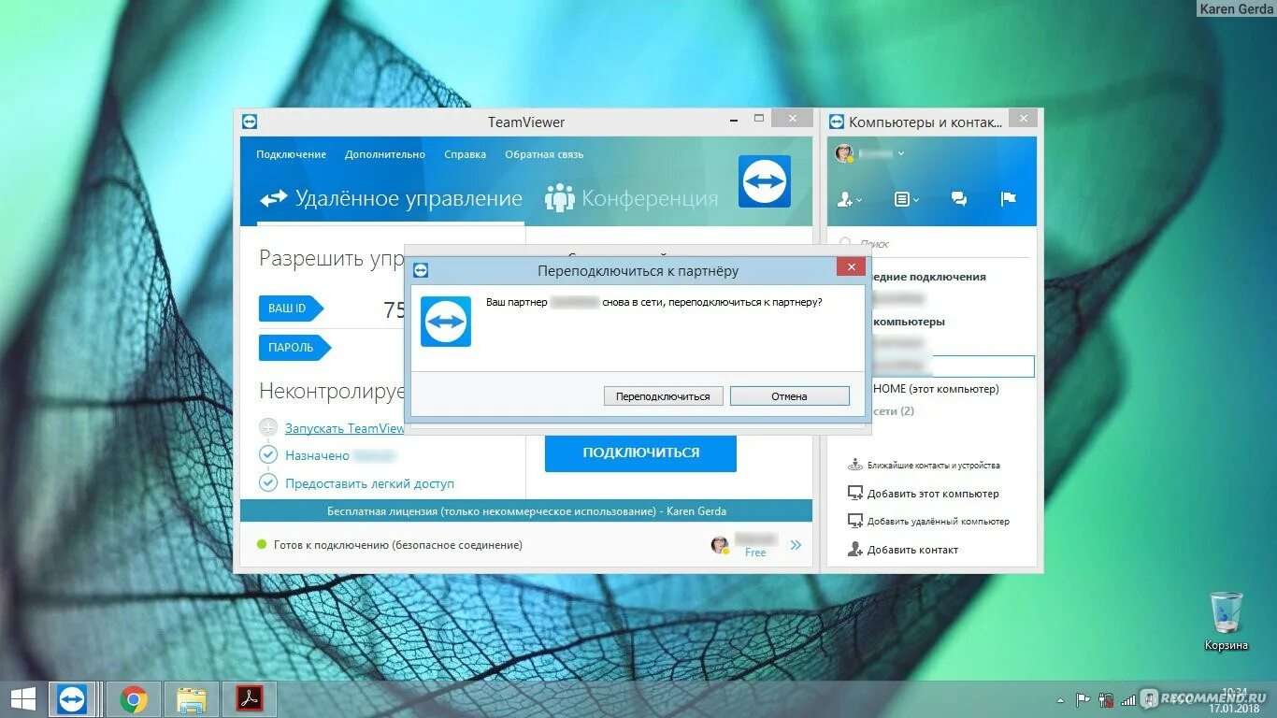Click the green connection status indicator

[x=262, y=544]
